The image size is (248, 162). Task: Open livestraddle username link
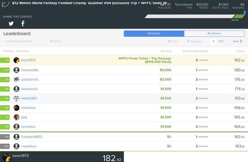pos(30,70)
